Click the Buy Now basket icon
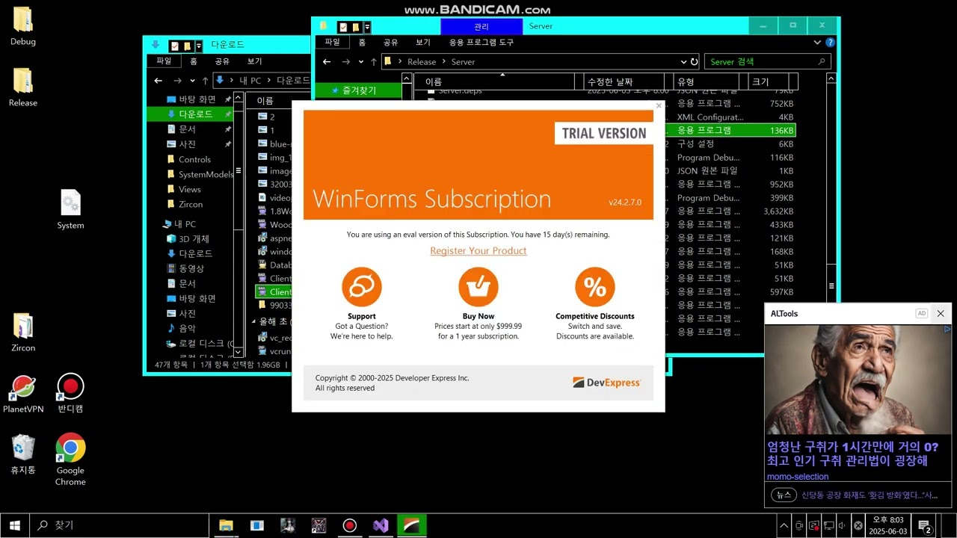This screenshot has height=538, width=957. (478, 287)
